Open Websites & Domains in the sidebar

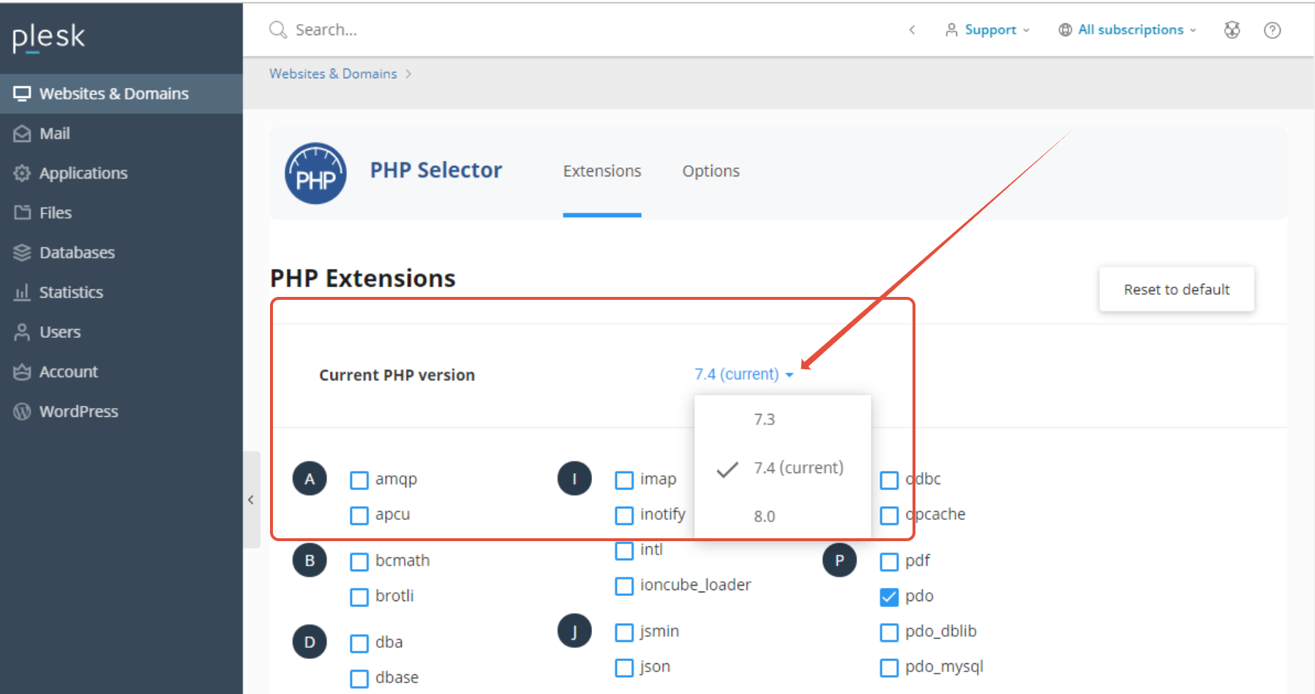tap(121, 94)
